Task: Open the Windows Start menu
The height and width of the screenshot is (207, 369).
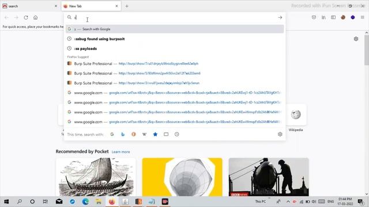Action: pyautogui.click(x=6, y=201)
